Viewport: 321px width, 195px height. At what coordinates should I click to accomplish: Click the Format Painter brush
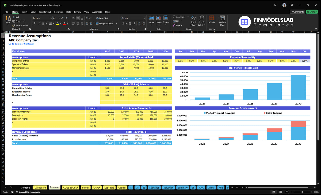tap(14, 25)
